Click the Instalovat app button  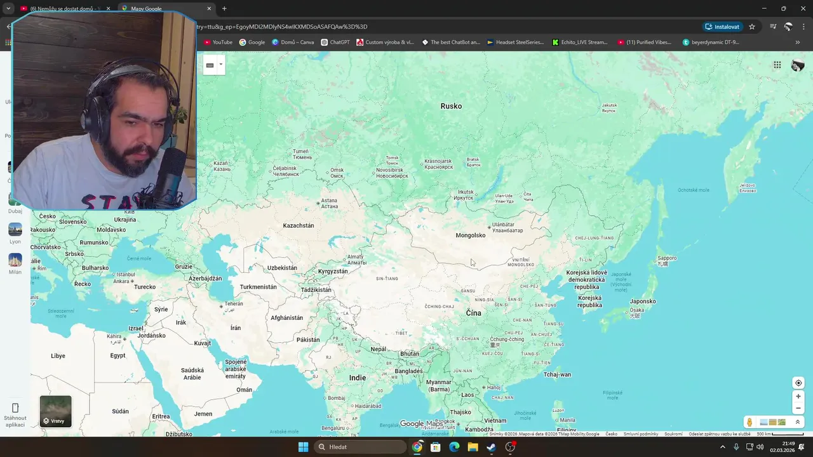(x=722, y=27)
